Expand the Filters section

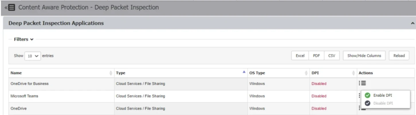[x=24, y=39]
